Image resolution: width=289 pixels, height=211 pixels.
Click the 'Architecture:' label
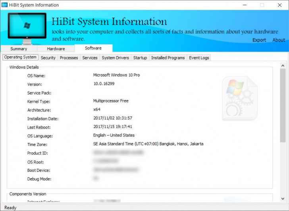coord(39,110)
